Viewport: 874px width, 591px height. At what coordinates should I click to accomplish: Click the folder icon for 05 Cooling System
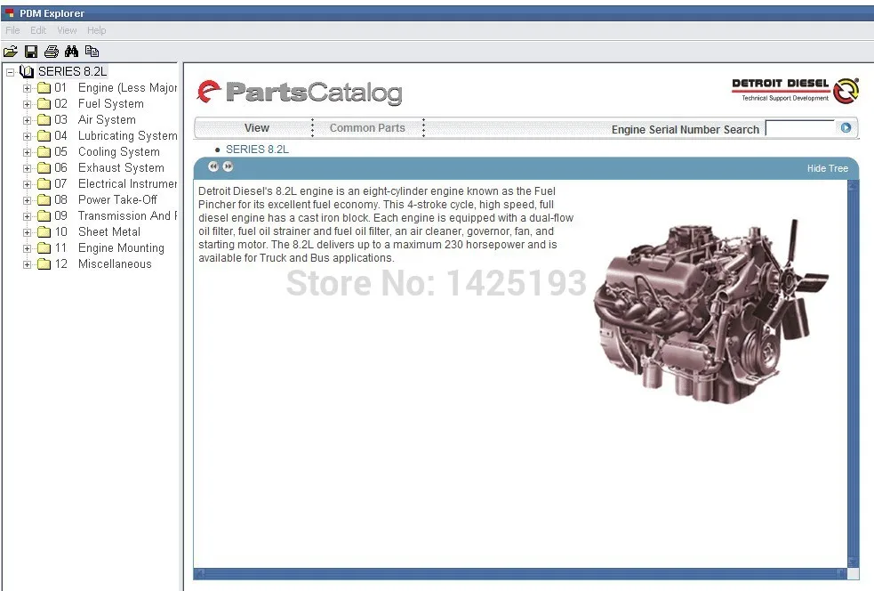pos(44,152)
